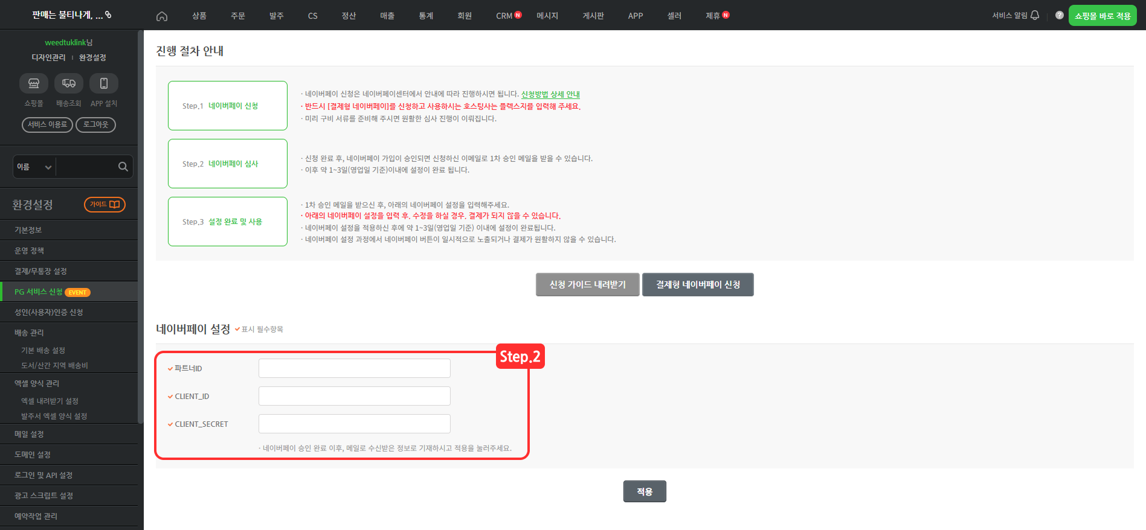Open the 게시판 menu
Screen dimensions: 1146x530
[593, 16]
